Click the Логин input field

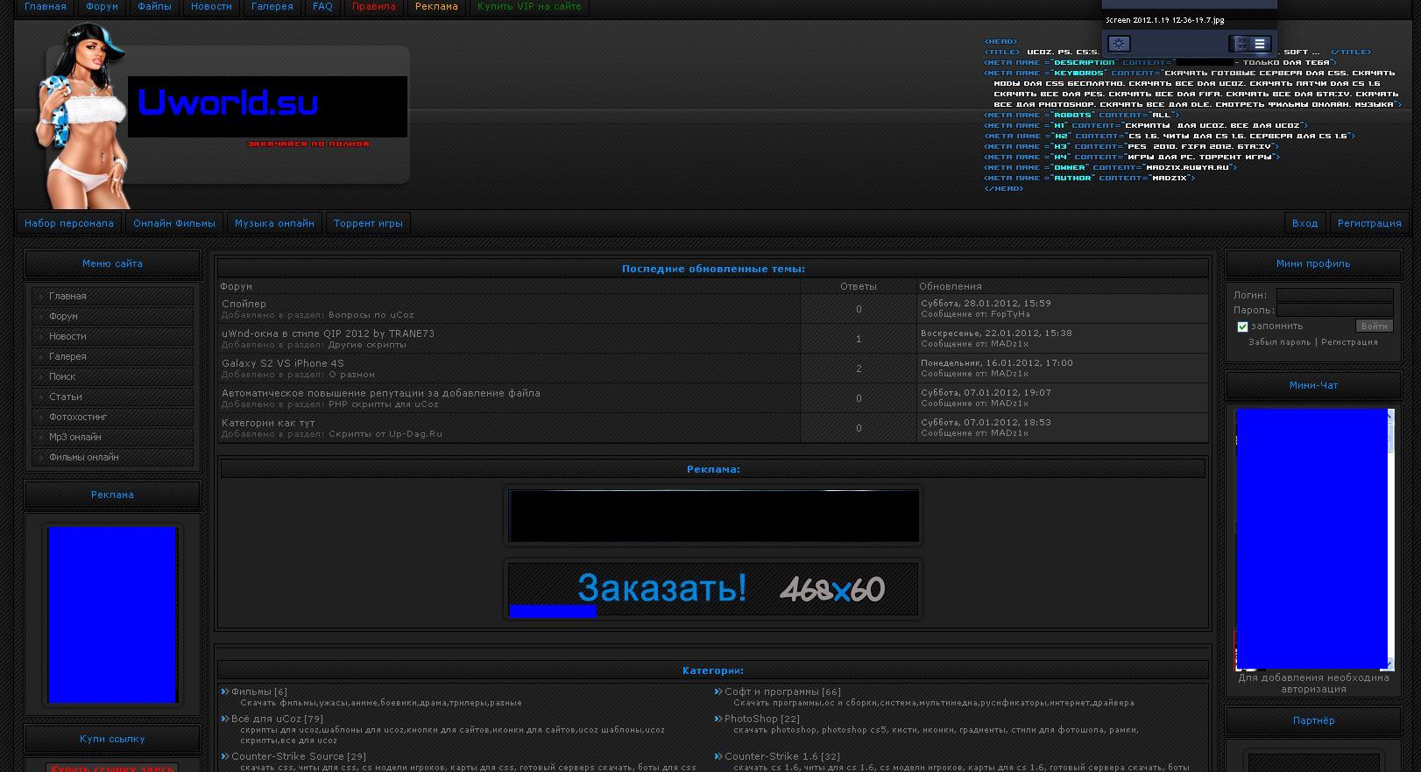pyautogui.click(x=1334, y=295)
